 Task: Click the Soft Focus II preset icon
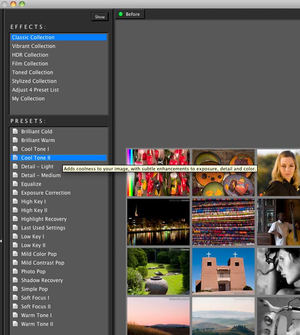click(x=15, y=306)
